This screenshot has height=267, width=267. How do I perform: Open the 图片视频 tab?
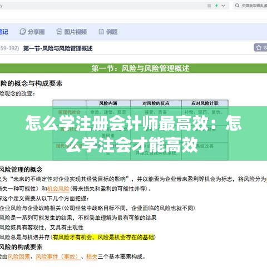(72, 32)
